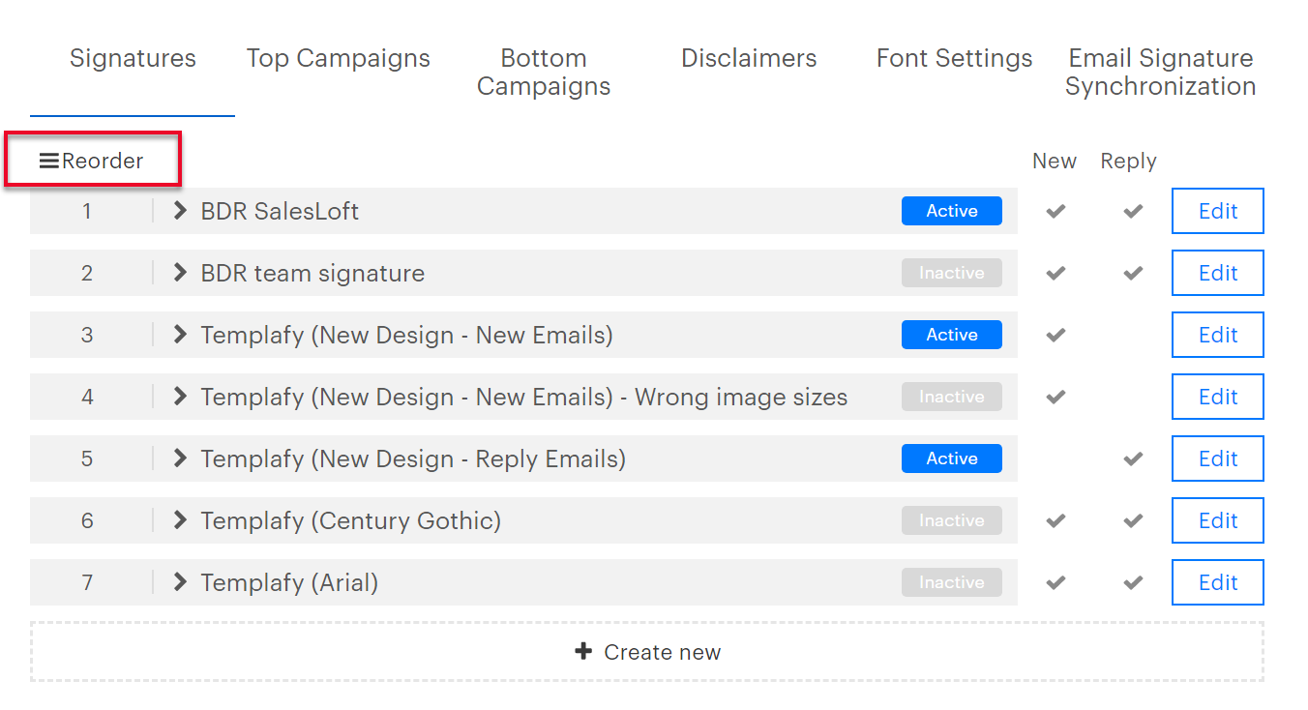Click the Reorder hamburger icon

point(48,160)
